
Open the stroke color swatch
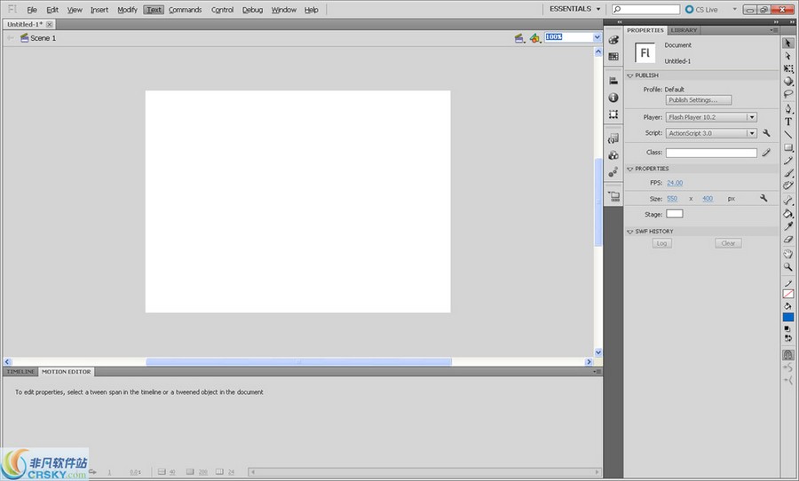787,294
